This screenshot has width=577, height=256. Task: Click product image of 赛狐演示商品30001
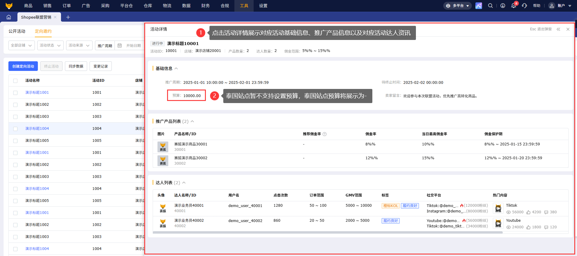163,147
